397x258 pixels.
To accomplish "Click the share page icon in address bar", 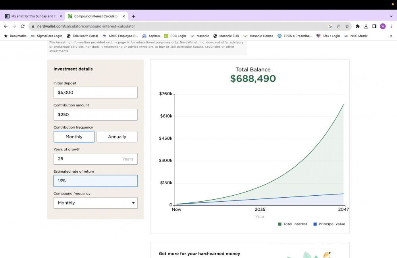I will pyautogui.click(x=339, y=26).
